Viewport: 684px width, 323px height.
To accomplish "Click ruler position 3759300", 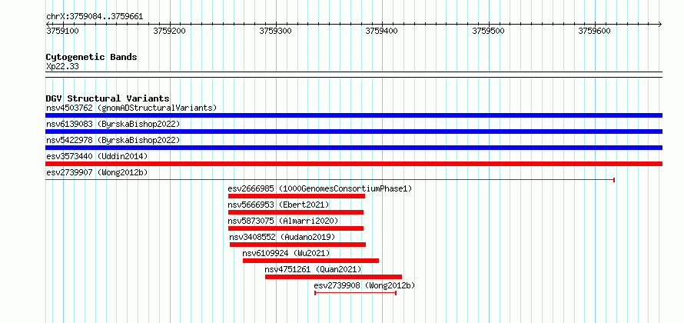I will click(276, 31).
